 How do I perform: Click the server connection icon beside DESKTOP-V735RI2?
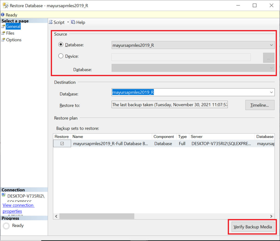4,195
